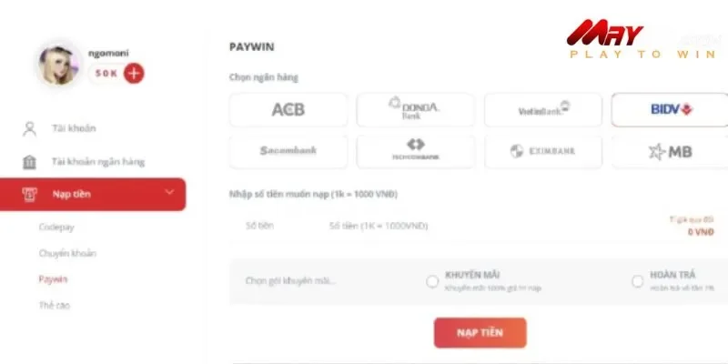Pick the BIDV bank logo
Viewport: 728px width, 364px height.
pyautogui.click(x=670, y=110)
